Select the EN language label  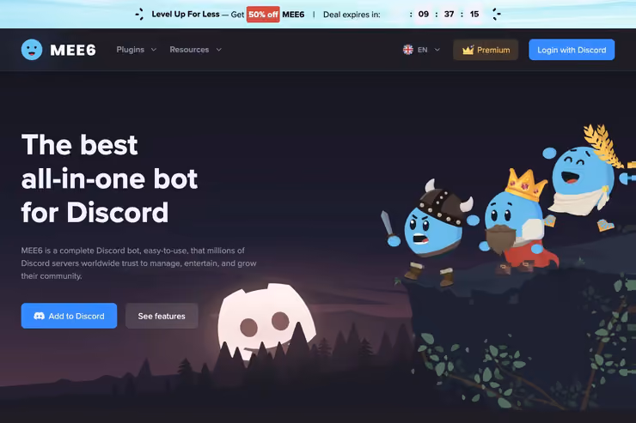(x=423, y=50)
